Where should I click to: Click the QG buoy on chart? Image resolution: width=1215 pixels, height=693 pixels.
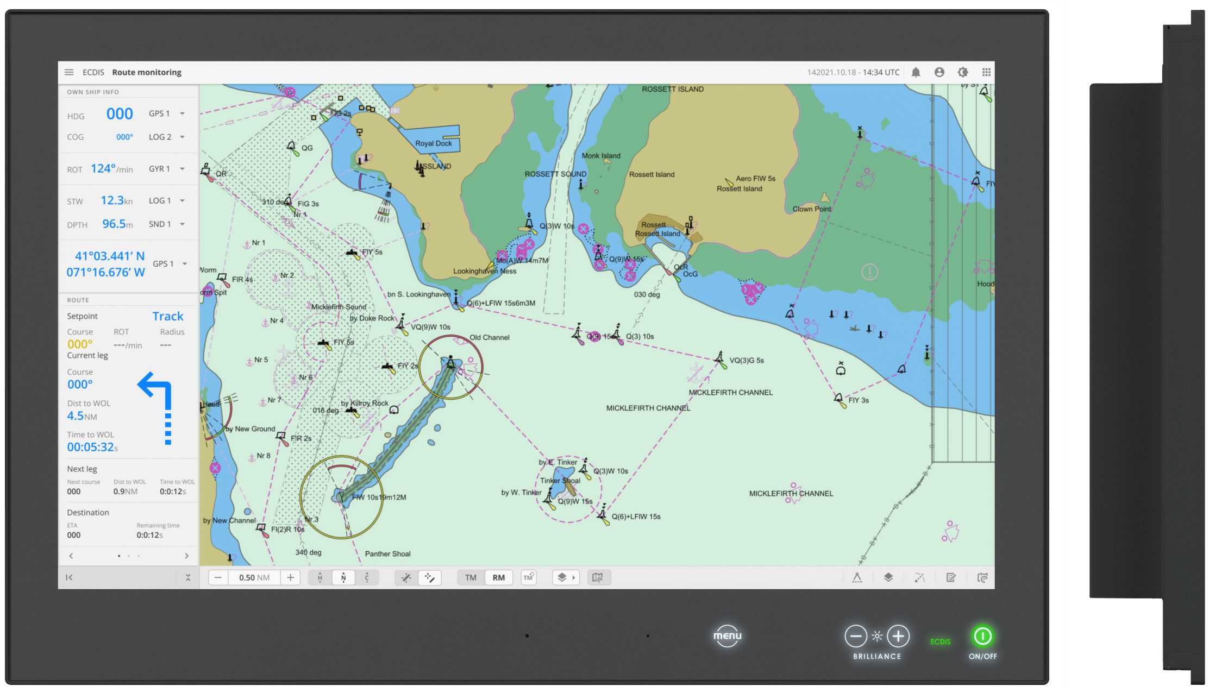[292, 148]
